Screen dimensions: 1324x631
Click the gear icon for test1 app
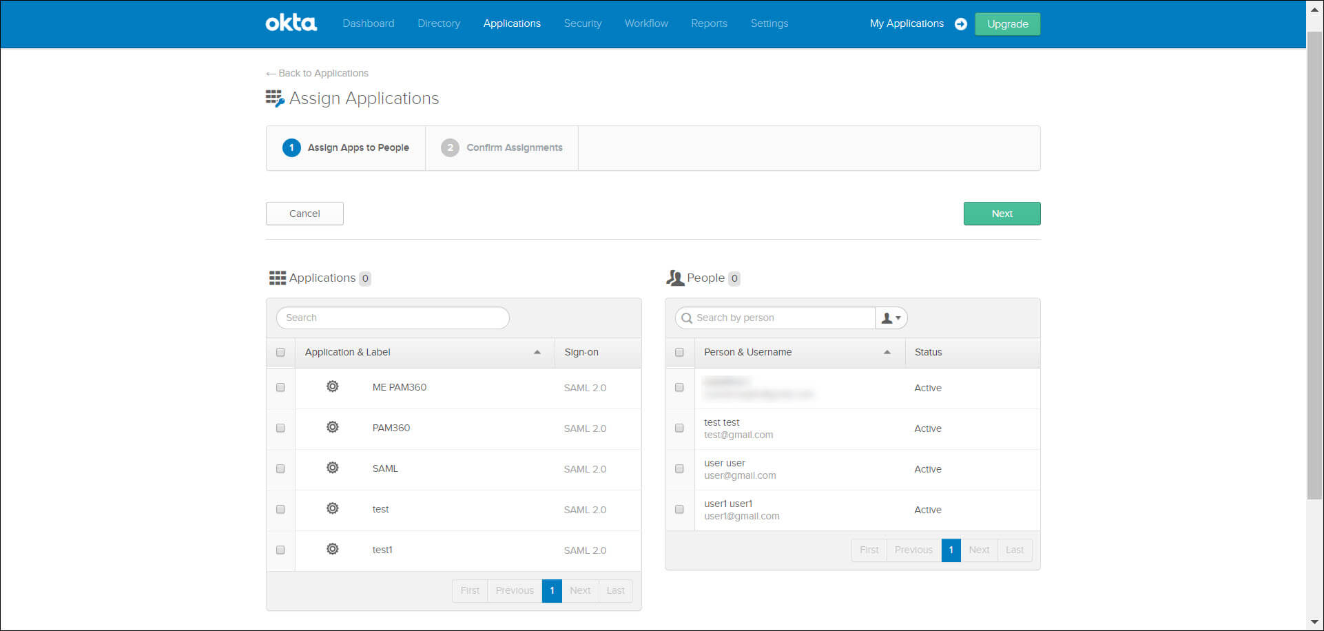(332, 549)
